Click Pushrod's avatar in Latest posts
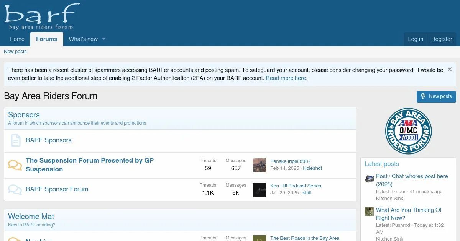 click(x=369, y=212)
